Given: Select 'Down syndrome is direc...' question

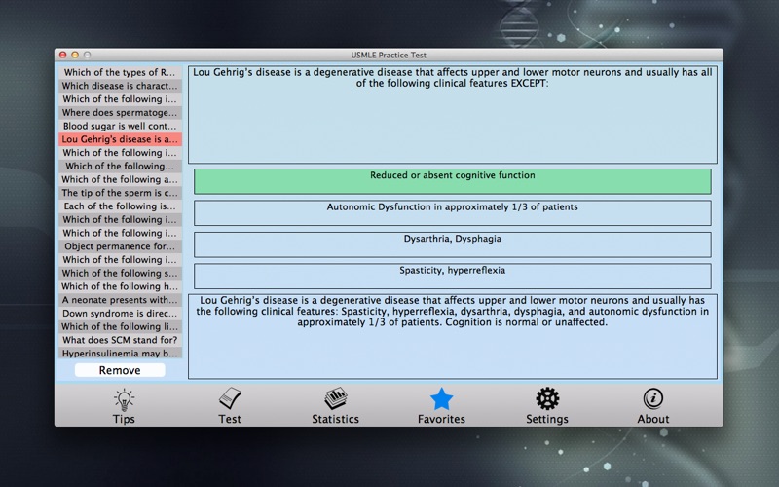Looking at the screenshot, I should coord(120,314).
